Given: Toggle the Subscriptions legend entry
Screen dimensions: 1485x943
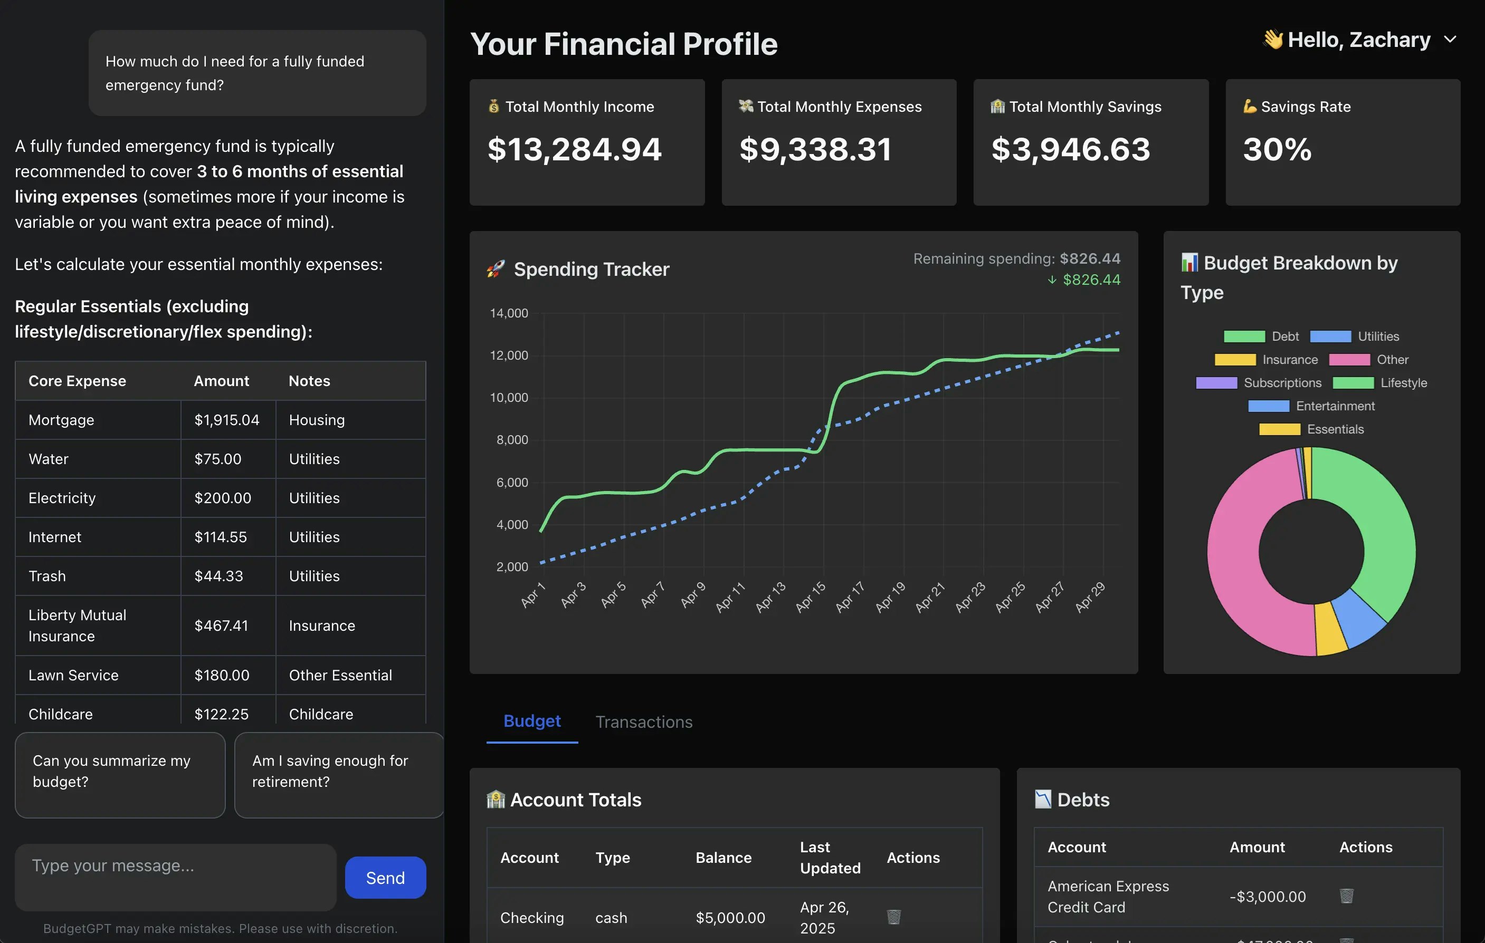Looking at the screenshot, I should click(1258, 383).
